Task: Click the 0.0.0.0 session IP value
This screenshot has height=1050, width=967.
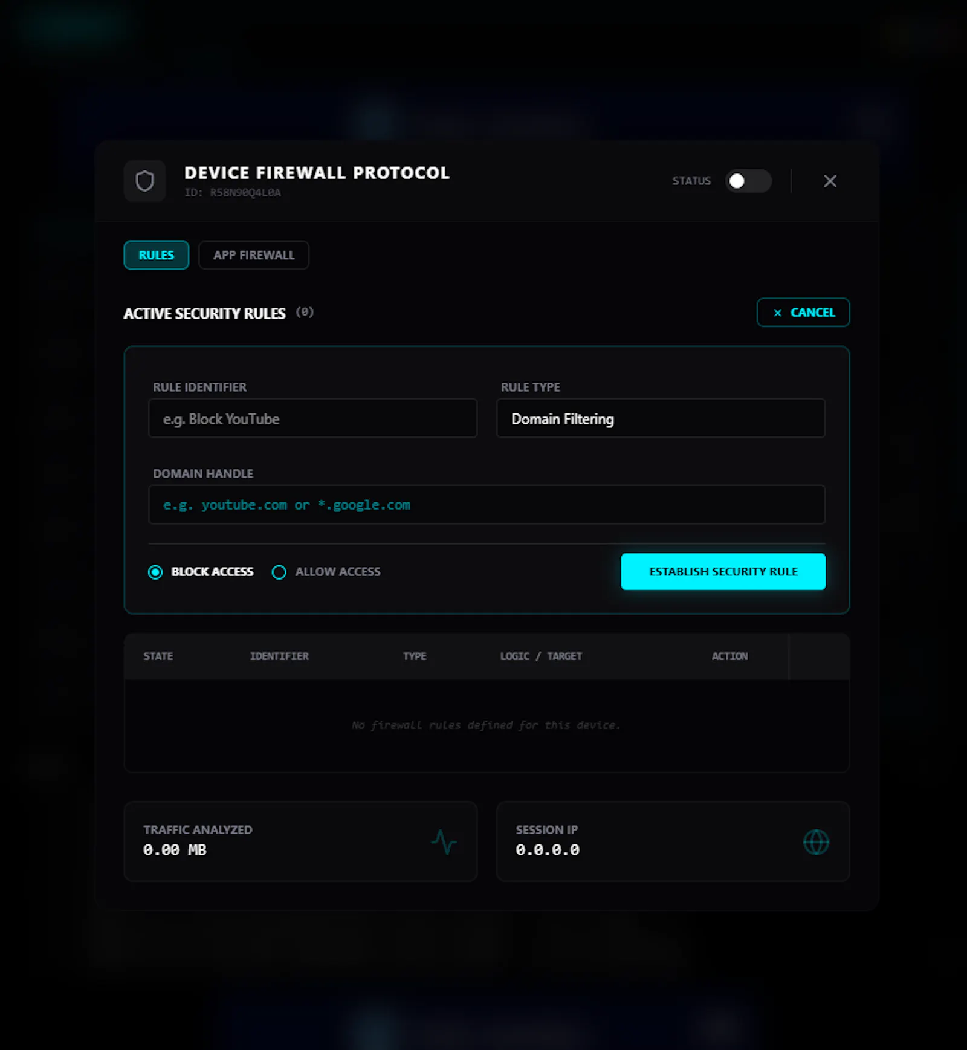Action: point(548,850)
